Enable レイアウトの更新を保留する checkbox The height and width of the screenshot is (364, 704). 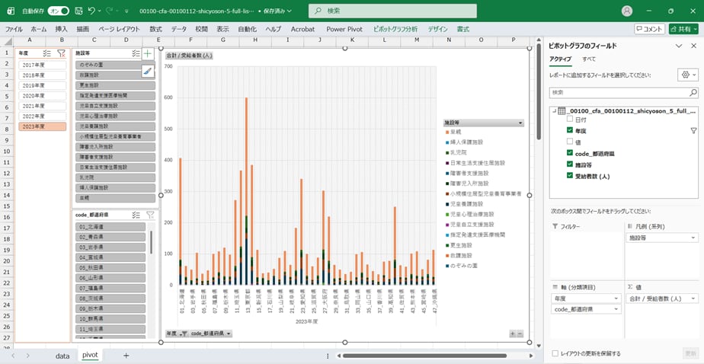click(x=554, y=353)
